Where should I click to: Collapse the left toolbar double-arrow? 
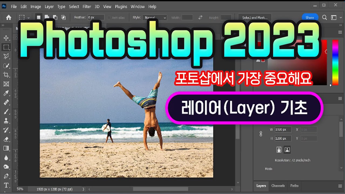[3, 25]
